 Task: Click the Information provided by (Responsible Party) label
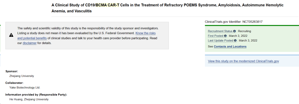(x=36, y=95)
